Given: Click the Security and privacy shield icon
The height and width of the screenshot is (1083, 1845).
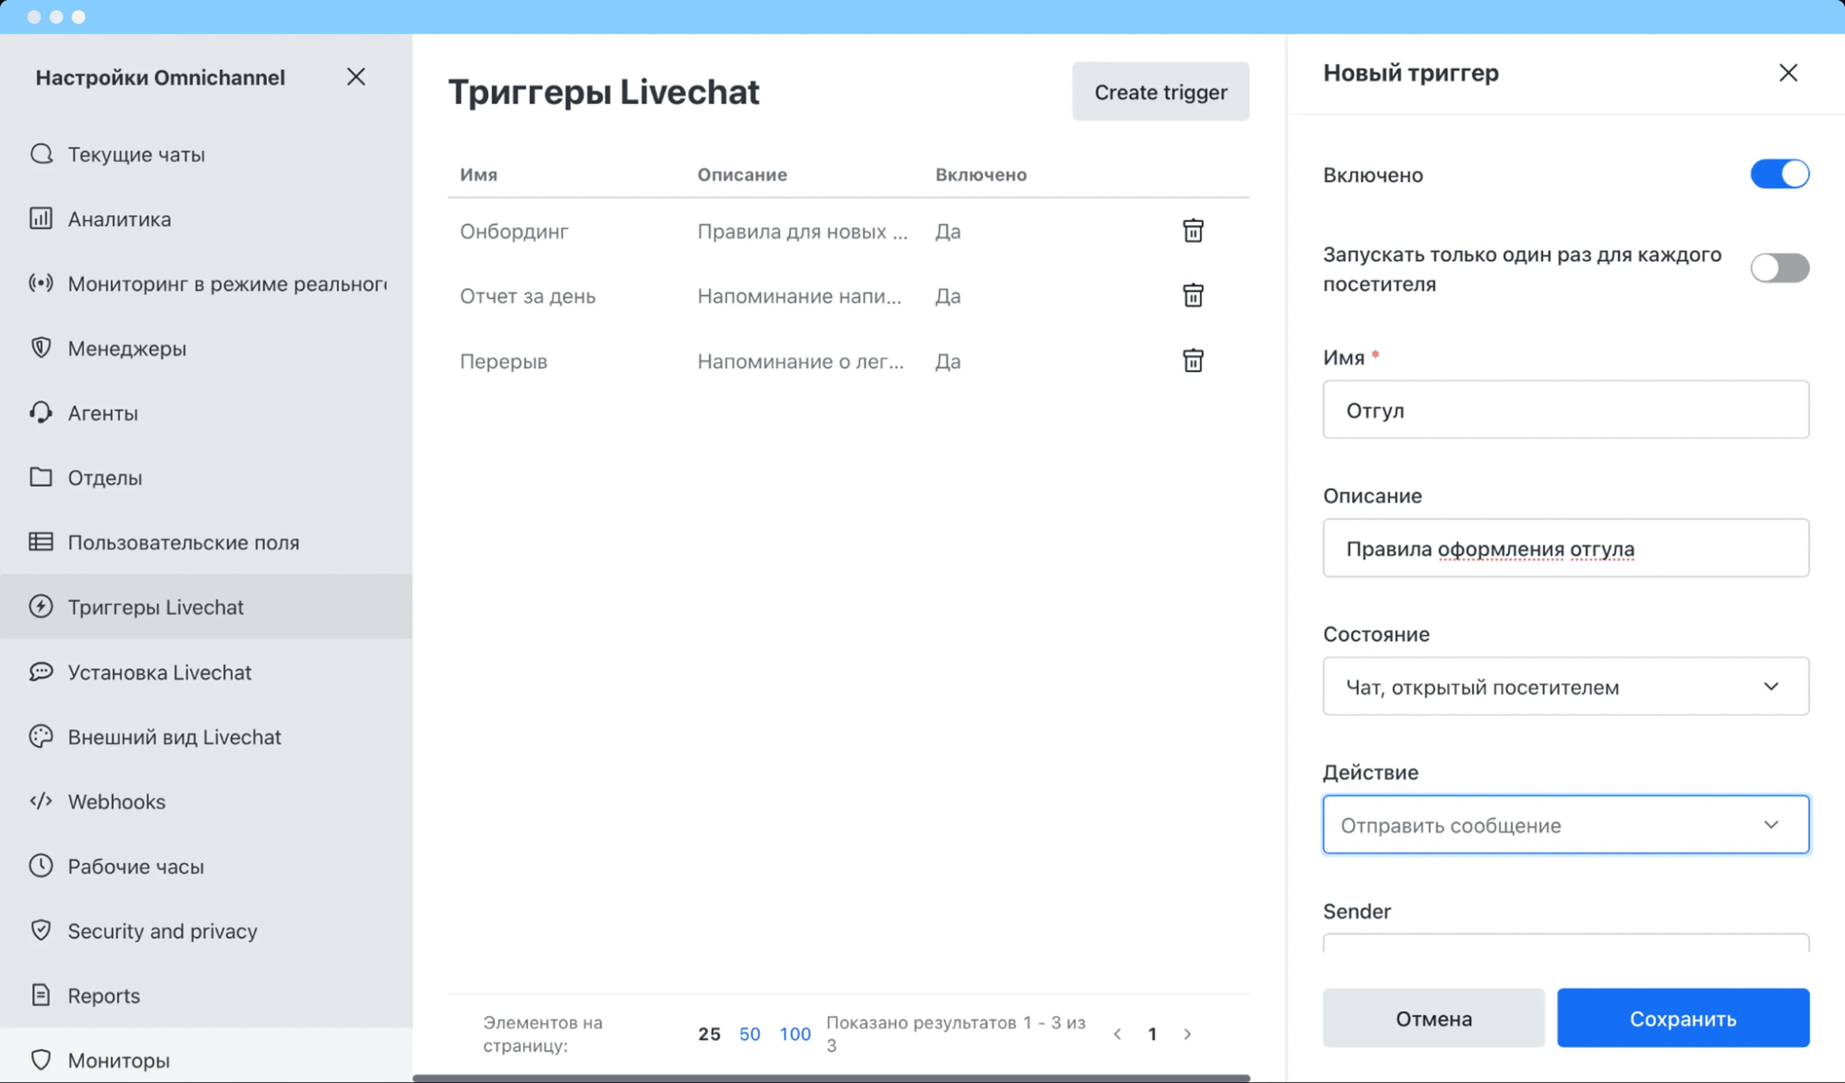Looking at the screenshot, I should [x=41, y=930].
